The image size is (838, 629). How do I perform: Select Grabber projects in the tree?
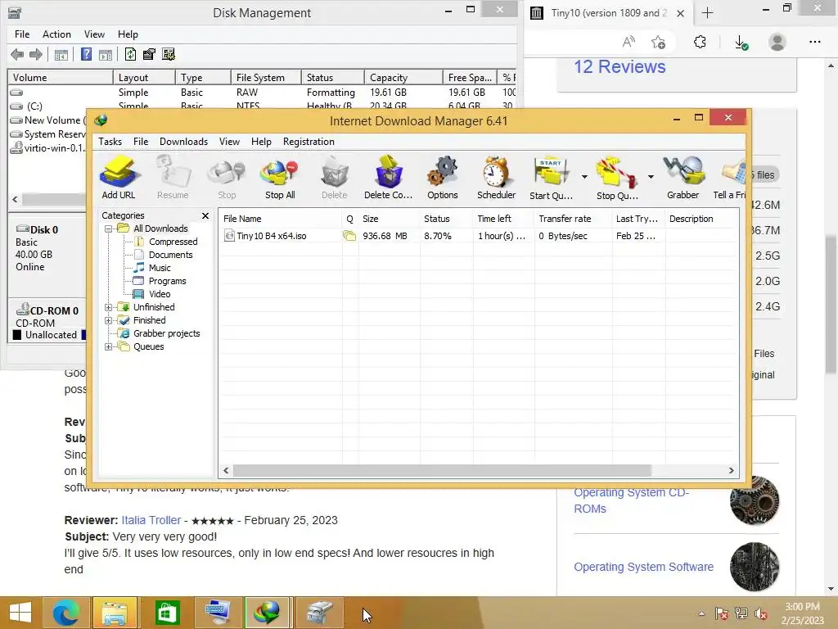pos(166,334)
